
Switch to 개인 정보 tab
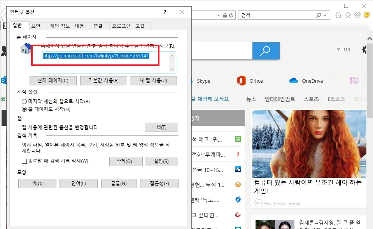(60, 26)
